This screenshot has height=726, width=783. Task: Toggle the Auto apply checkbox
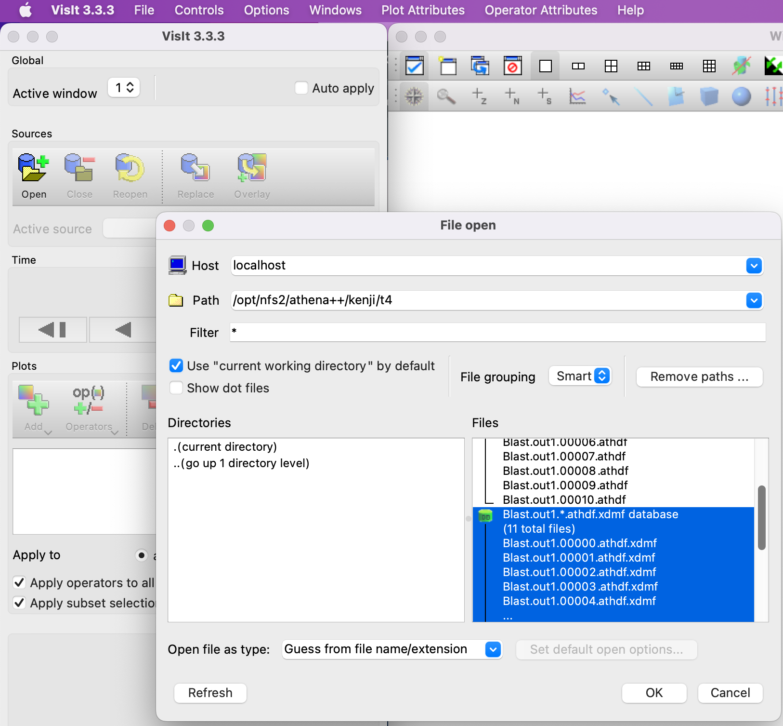(301, 88)
